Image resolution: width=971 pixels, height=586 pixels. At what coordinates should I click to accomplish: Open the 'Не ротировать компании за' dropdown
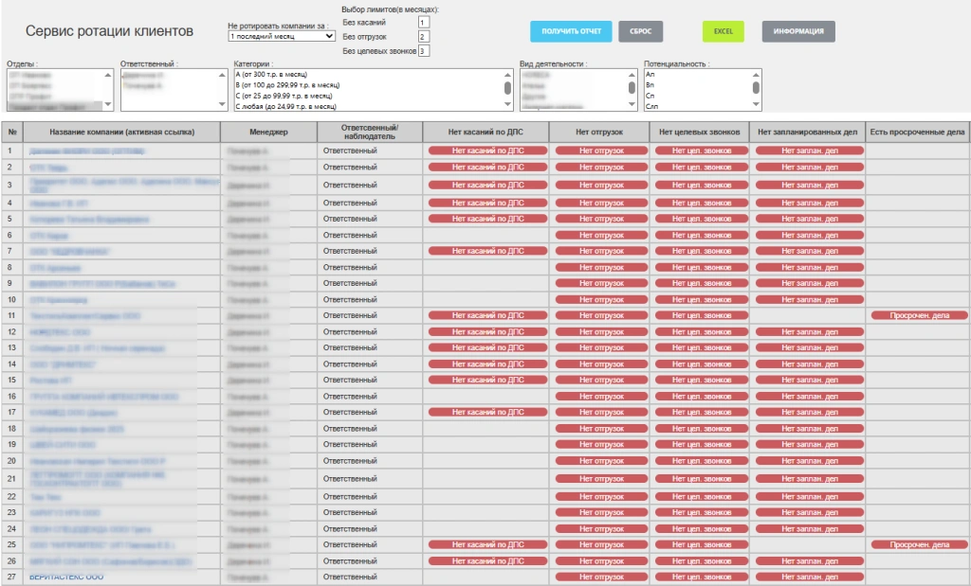(x=282, y=37)
